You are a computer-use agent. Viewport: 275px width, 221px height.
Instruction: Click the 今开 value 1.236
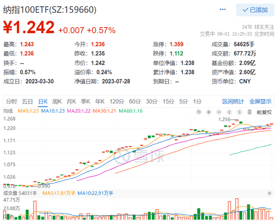98,44
